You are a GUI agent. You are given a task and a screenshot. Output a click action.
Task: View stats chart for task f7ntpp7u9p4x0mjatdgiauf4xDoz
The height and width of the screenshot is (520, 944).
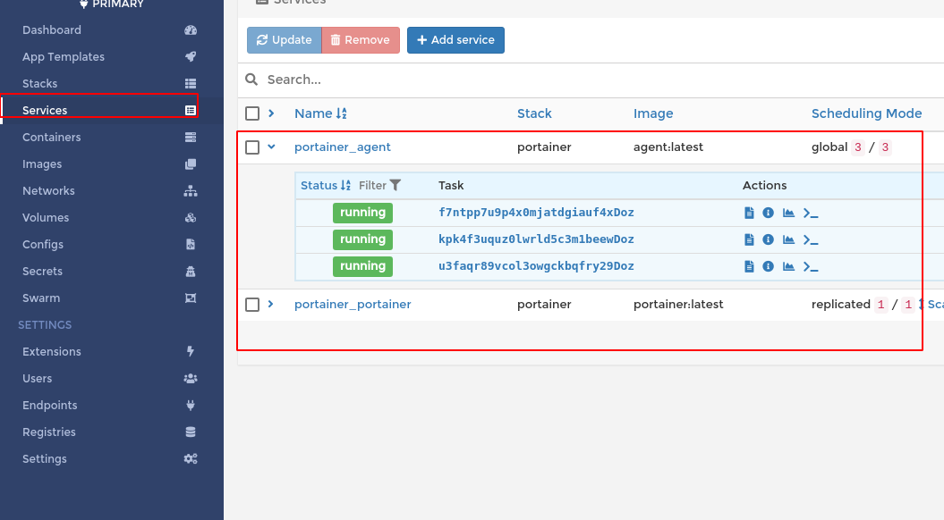[788, 213]
